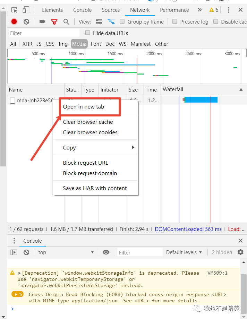
Task: Show the console sidebar icon
Action: tap(14, 252)
